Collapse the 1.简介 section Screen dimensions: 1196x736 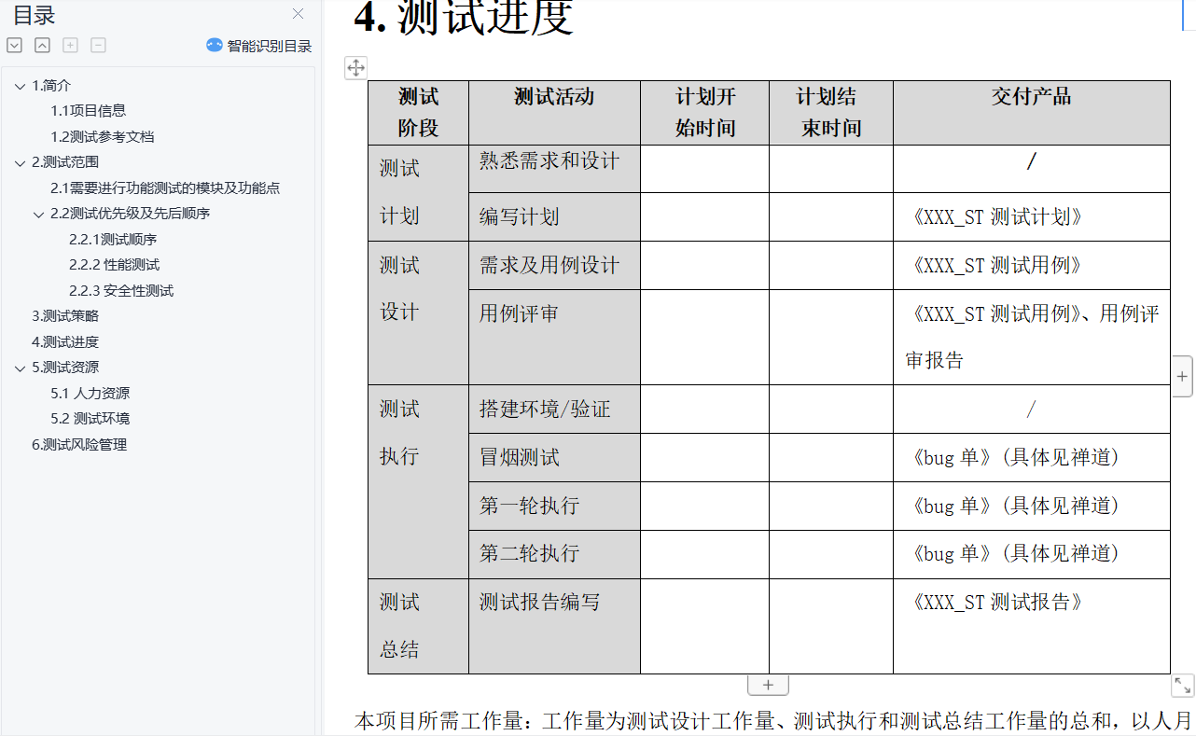point(21,85)
